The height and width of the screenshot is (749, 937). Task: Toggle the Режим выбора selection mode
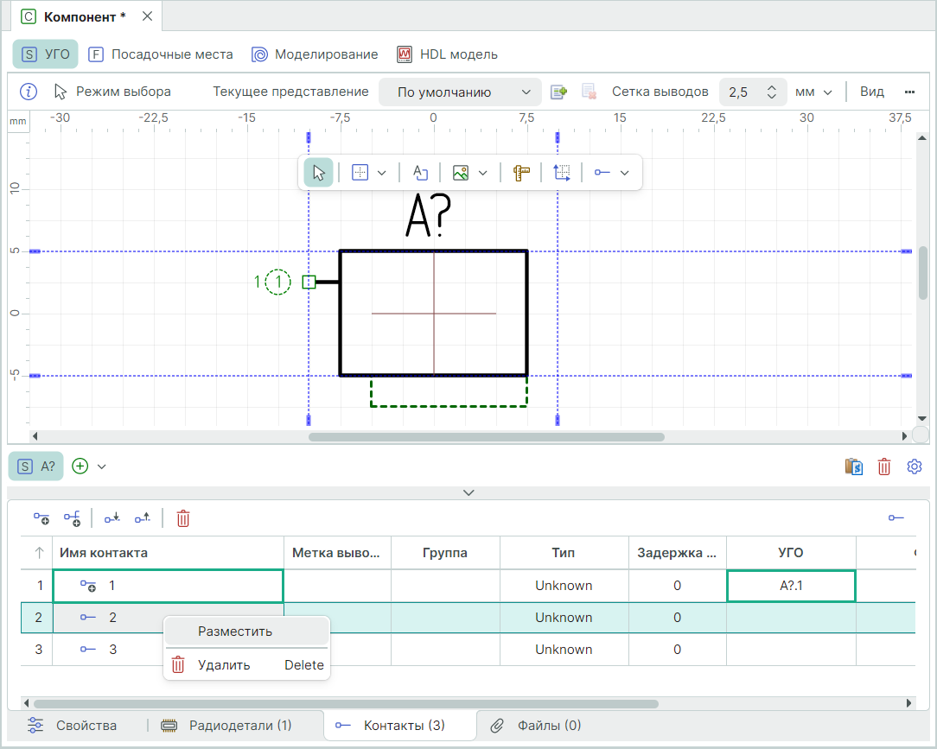tap(112, 92)
